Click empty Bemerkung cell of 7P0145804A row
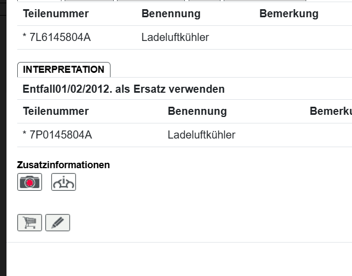This screenshot has width=352, height=276. 329,135
